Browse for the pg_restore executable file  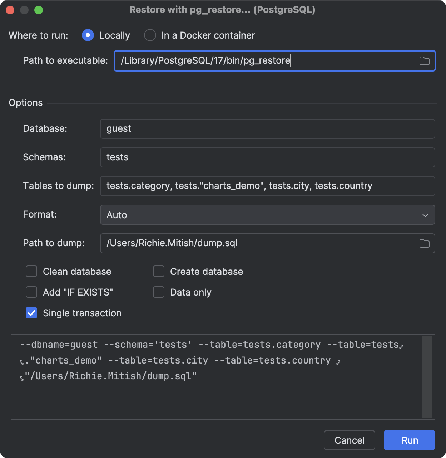425,61
